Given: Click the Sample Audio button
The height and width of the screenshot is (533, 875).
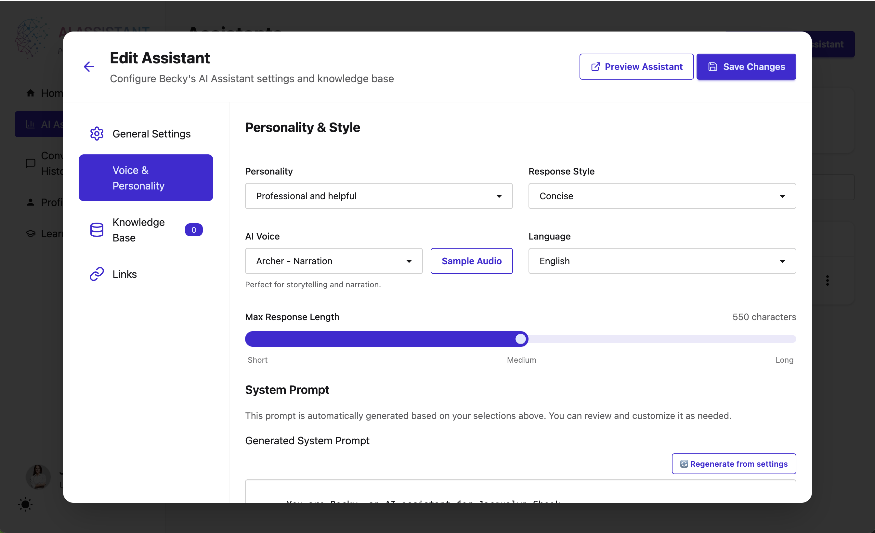Looking at the screenshot, I should 471,261.
